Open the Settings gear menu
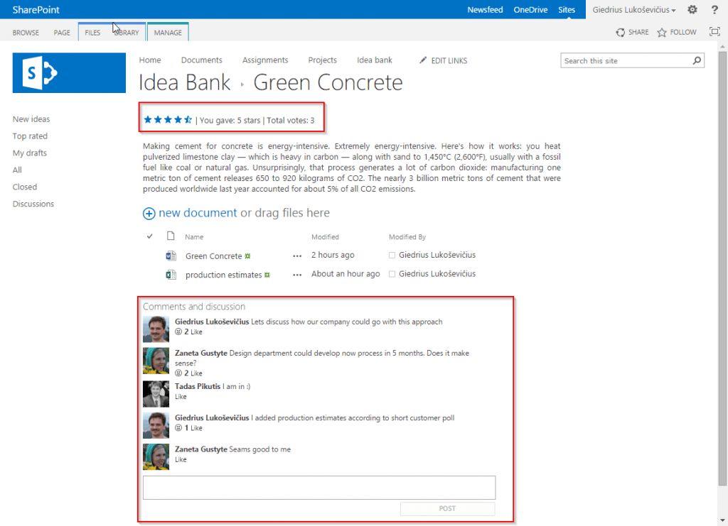This screenshot has height=526, width=728. (692, 9)
